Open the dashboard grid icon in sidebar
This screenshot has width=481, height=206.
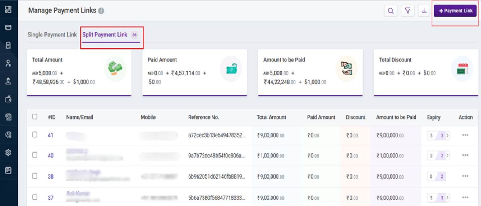tap(8, 9)
